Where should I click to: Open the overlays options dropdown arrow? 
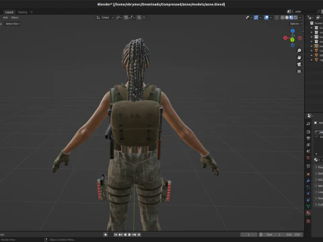point(271,17)
